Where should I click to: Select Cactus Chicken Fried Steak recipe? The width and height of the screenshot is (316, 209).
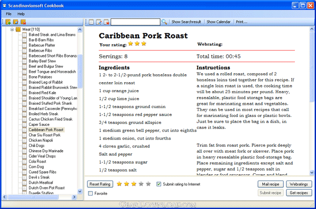click(x=51, y=119)
